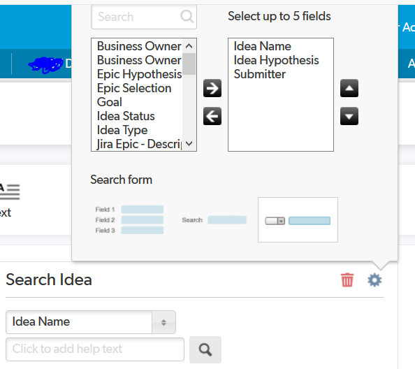Click the available fields list scroll-up arrow
The height and width of the screenshot is (369, 415).
pos(189,46)
